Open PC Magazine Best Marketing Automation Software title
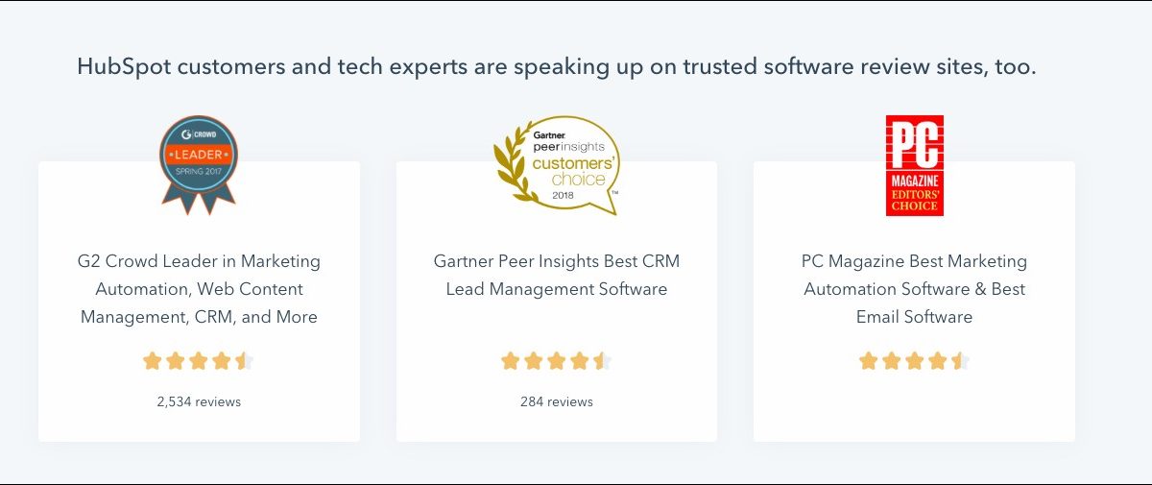 tap(914, 288)
